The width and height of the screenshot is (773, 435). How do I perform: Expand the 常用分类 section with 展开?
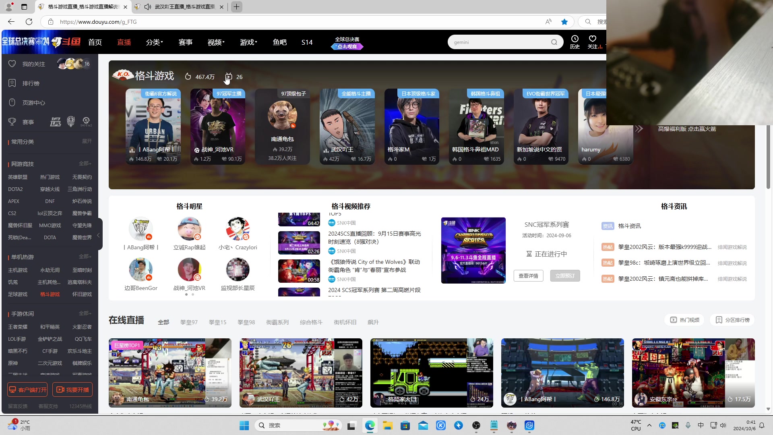(87, 141)
